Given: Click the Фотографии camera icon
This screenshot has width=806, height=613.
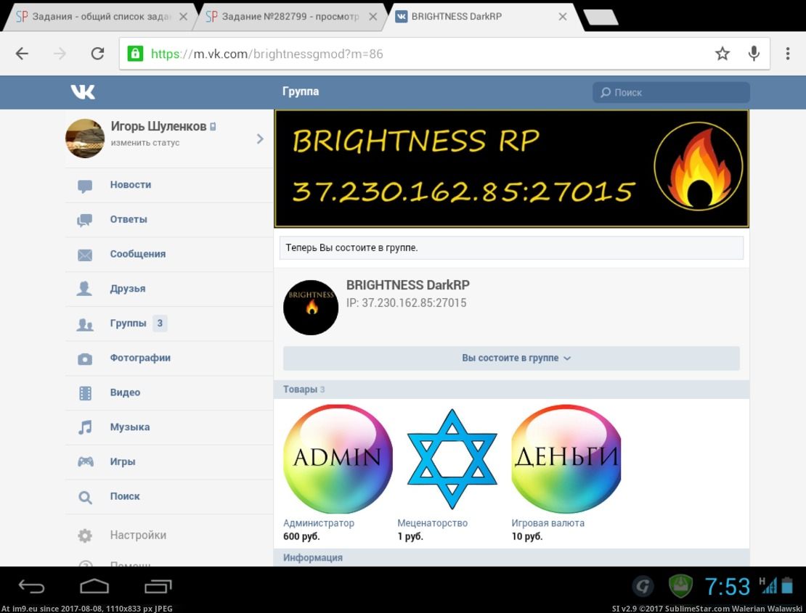Looking at the screenshot, I should (x=85, y=359).
